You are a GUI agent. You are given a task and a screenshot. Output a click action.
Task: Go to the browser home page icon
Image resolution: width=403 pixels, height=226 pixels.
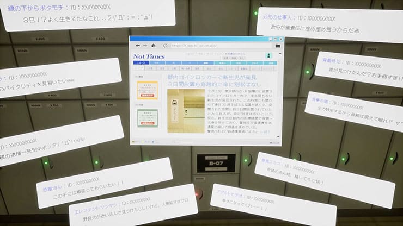click(x=154, y=46)
